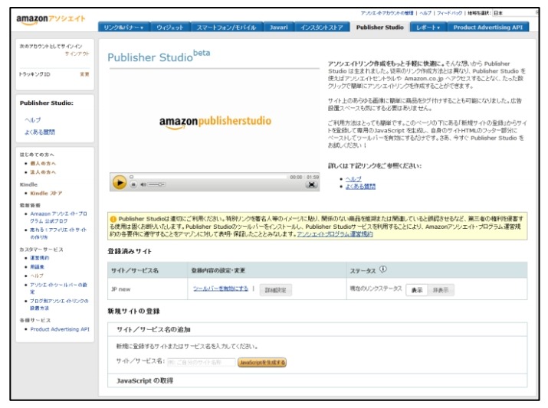
Task: Click the status info icon in table header
Action: pos(383,269)
